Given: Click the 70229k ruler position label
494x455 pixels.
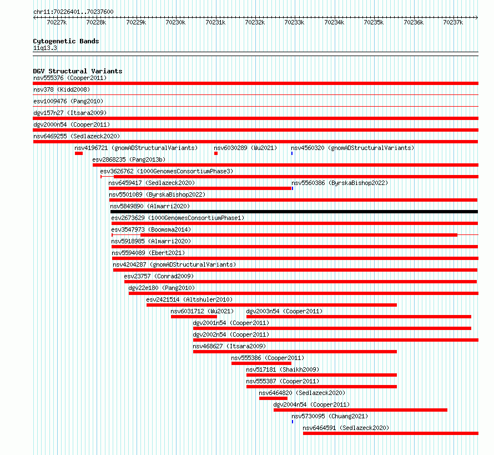Looking at the screenshot, I should [x=136, y=22].
